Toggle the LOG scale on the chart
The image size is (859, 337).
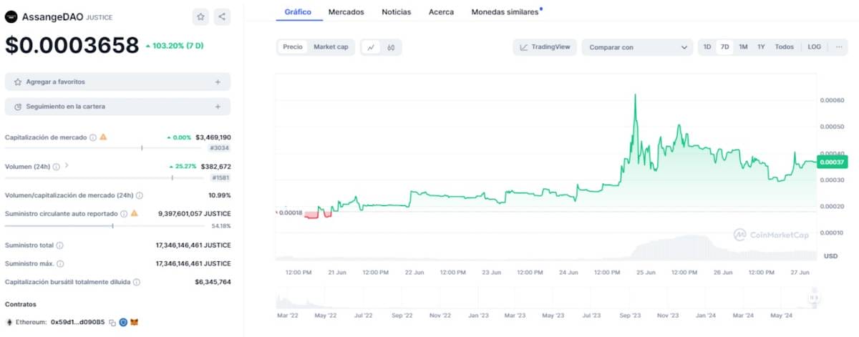click(815, 47)
